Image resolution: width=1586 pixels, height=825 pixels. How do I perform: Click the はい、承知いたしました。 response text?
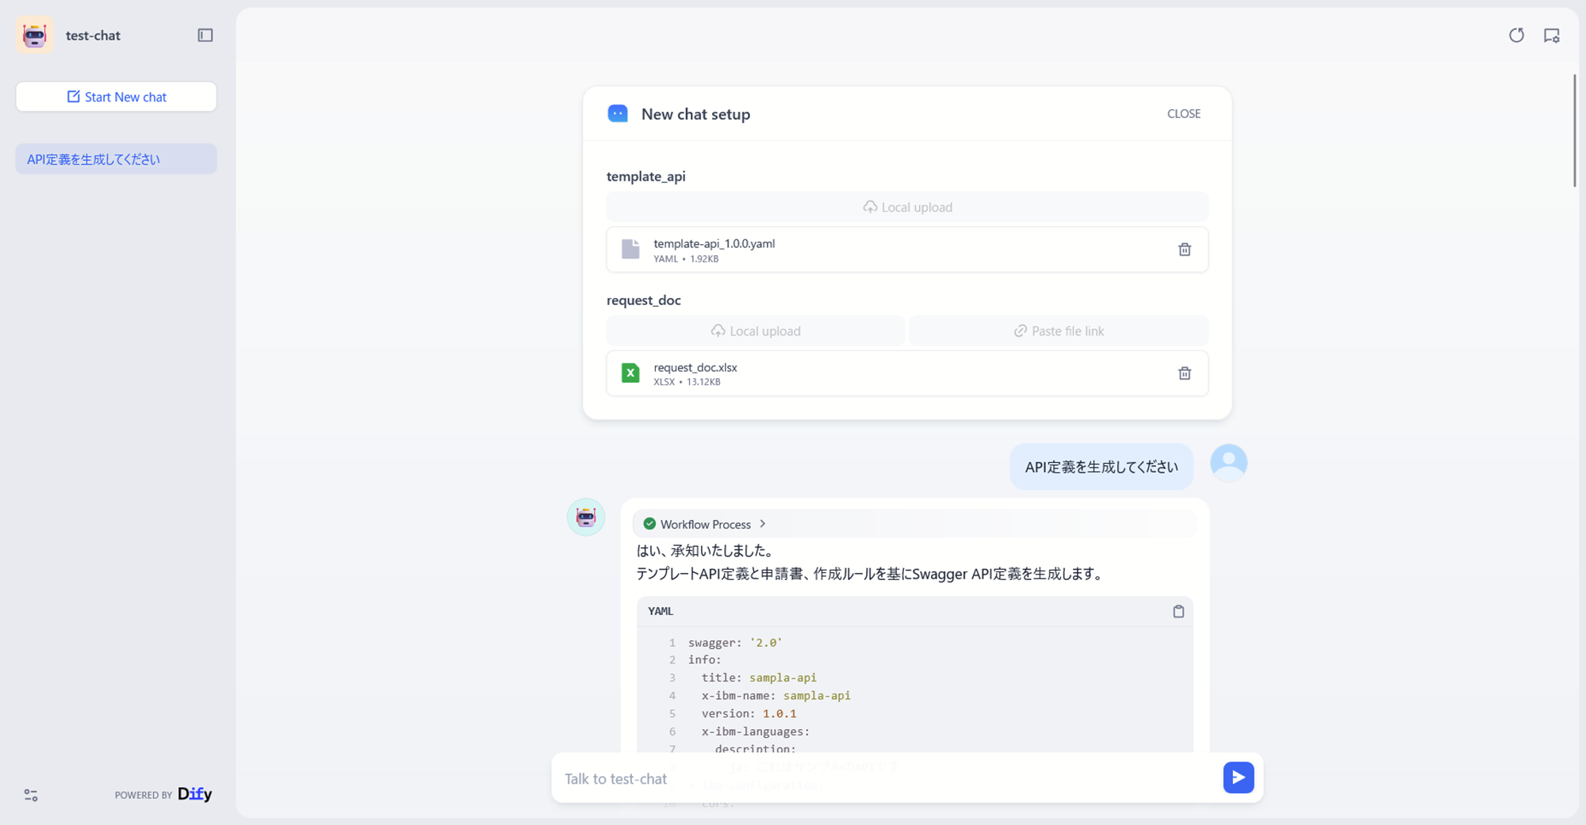(705, 551)
